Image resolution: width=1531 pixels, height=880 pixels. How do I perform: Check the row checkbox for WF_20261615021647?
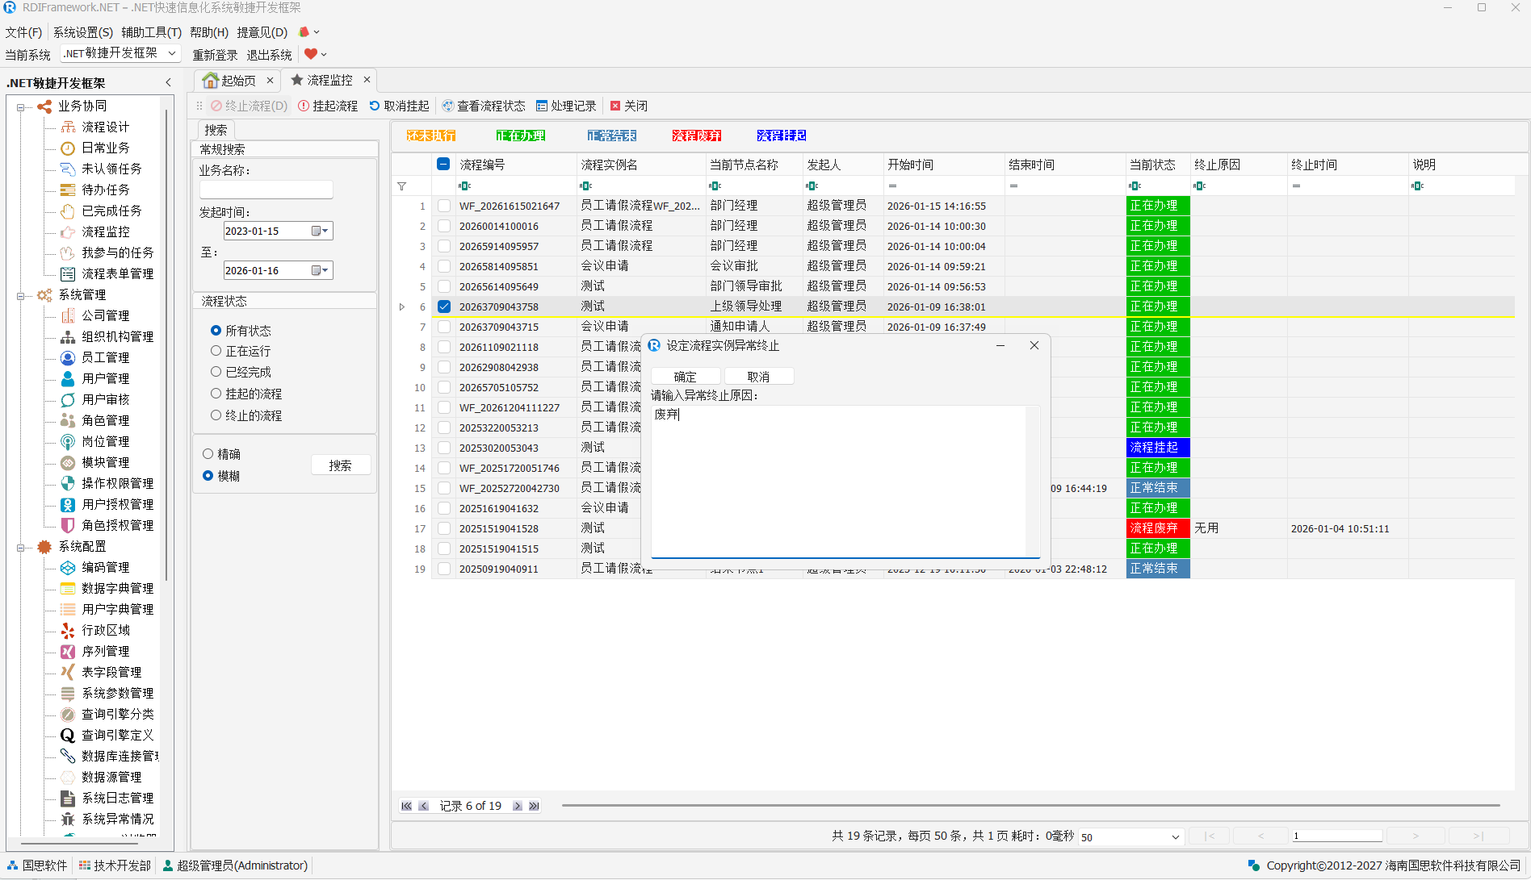point(444,206)
